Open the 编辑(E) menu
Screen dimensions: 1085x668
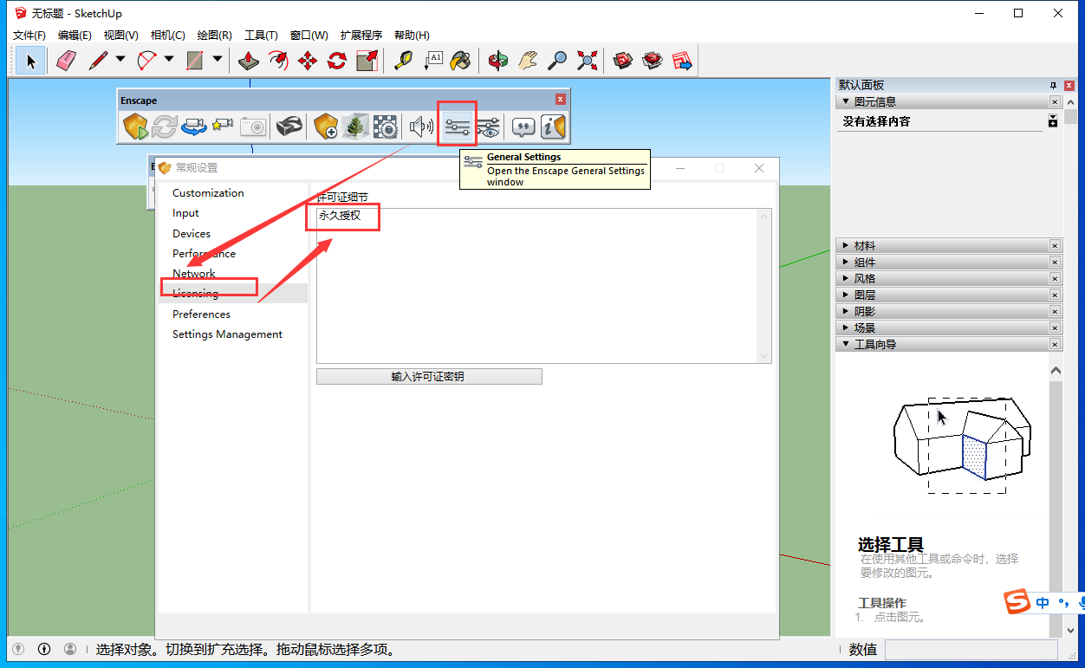[x=75, y=36]
